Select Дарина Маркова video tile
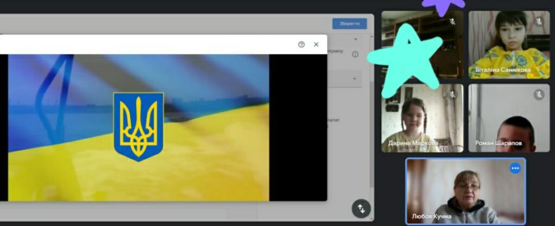555x226 pixels. point(422,118)
